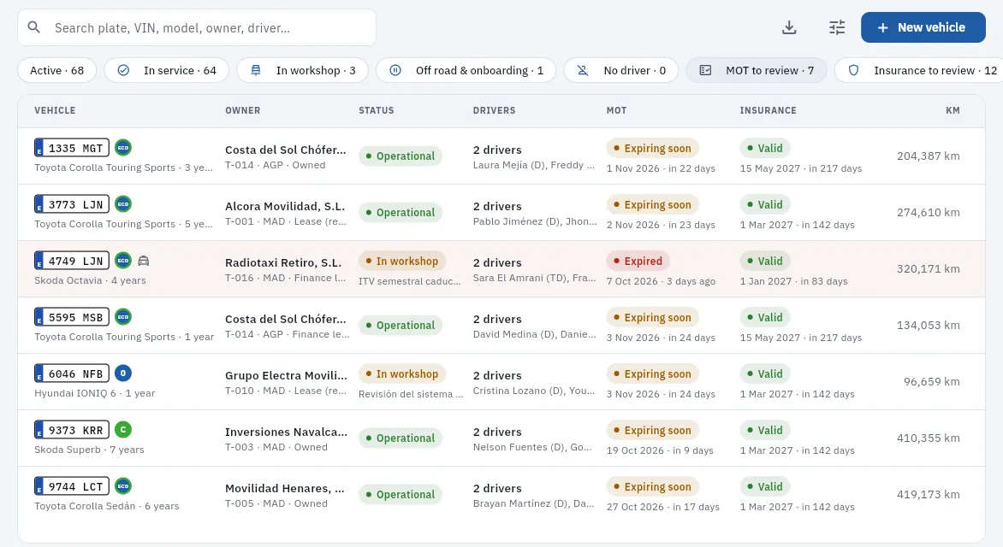Click license plate 9744 LCT
The image size is (1003, 547).
72,486
